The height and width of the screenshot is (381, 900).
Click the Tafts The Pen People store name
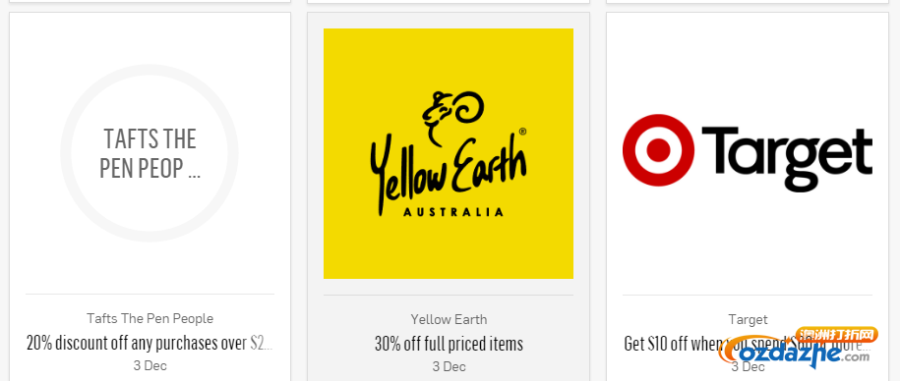click(150, 318)
